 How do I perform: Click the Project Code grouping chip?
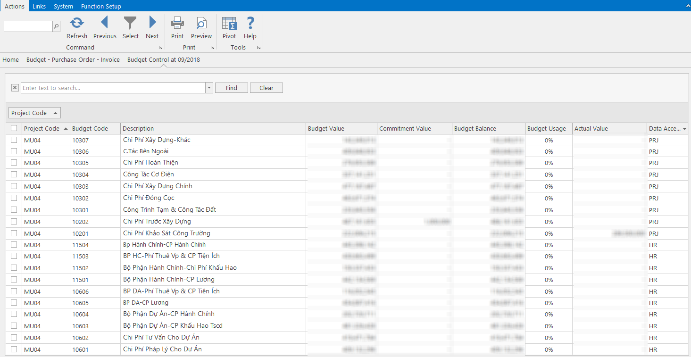34,113
